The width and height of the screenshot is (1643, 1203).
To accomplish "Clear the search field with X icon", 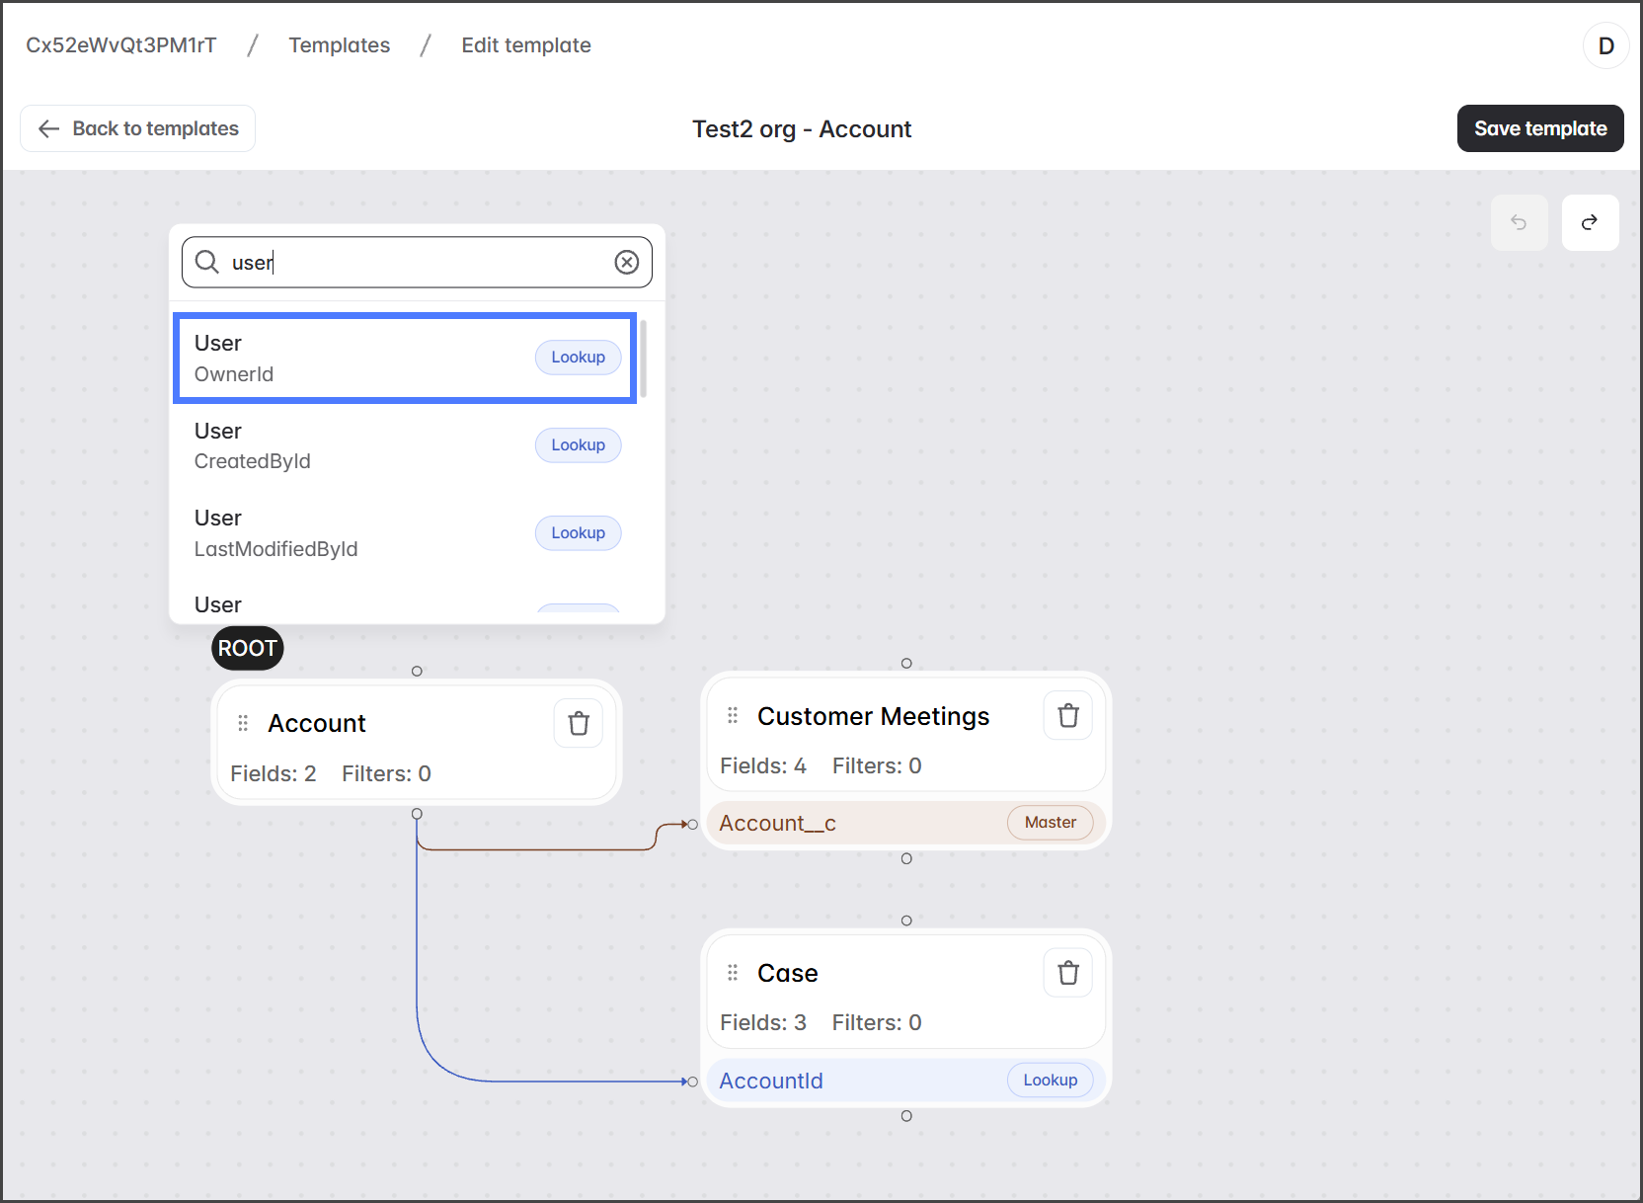I will point(627,262).
